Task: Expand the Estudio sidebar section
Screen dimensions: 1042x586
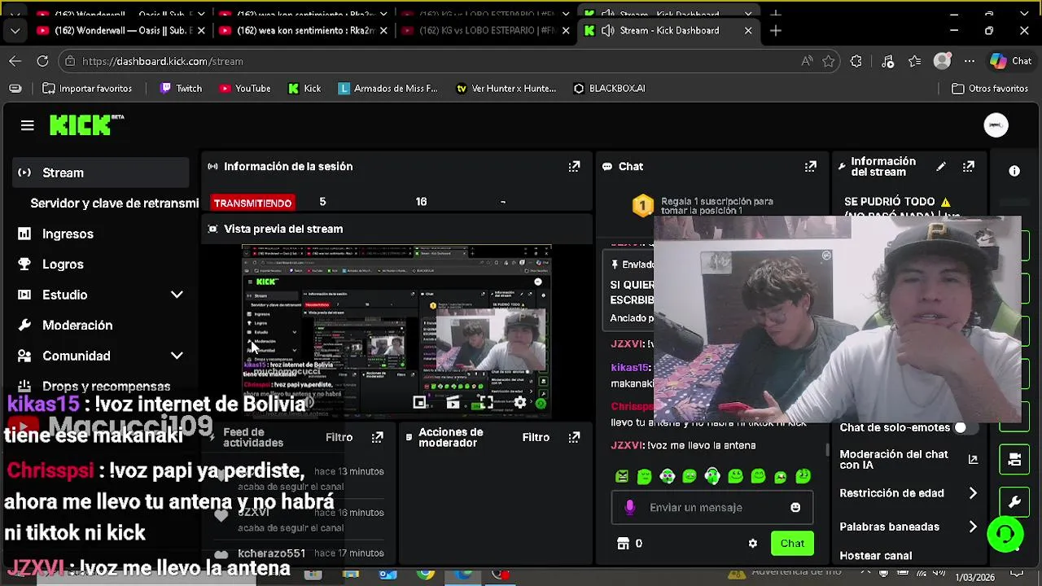Action: pos(177,295)
